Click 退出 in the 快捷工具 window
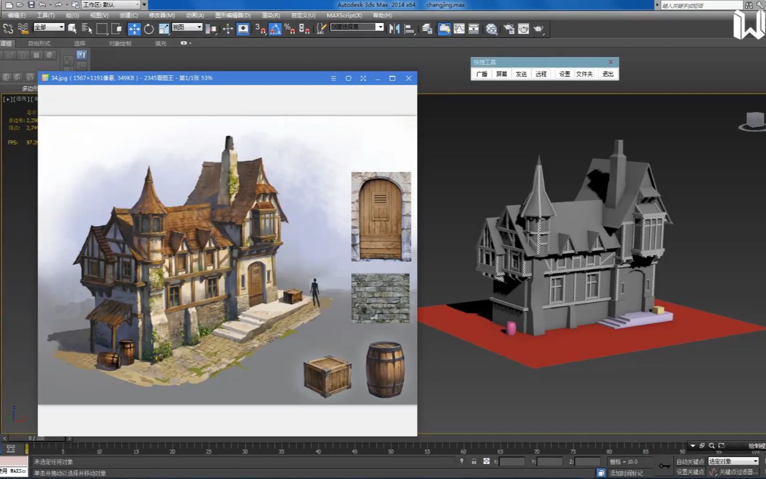Screen dimensions: 766x479 click(607, 74)
